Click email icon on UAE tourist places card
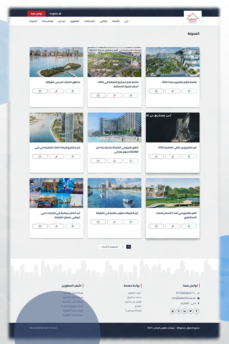The width and height of the screenshot is (229, 344). (x=40, y=226)
